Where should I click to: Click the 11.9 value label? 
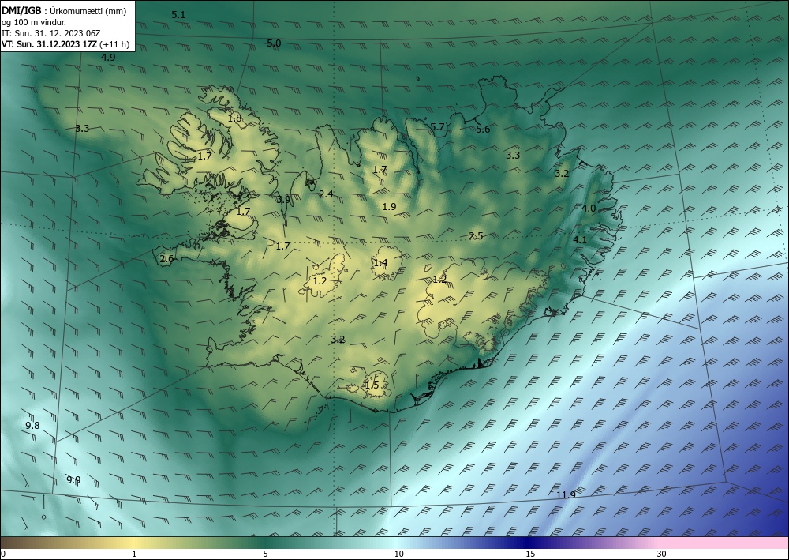(x=566, y=495)
